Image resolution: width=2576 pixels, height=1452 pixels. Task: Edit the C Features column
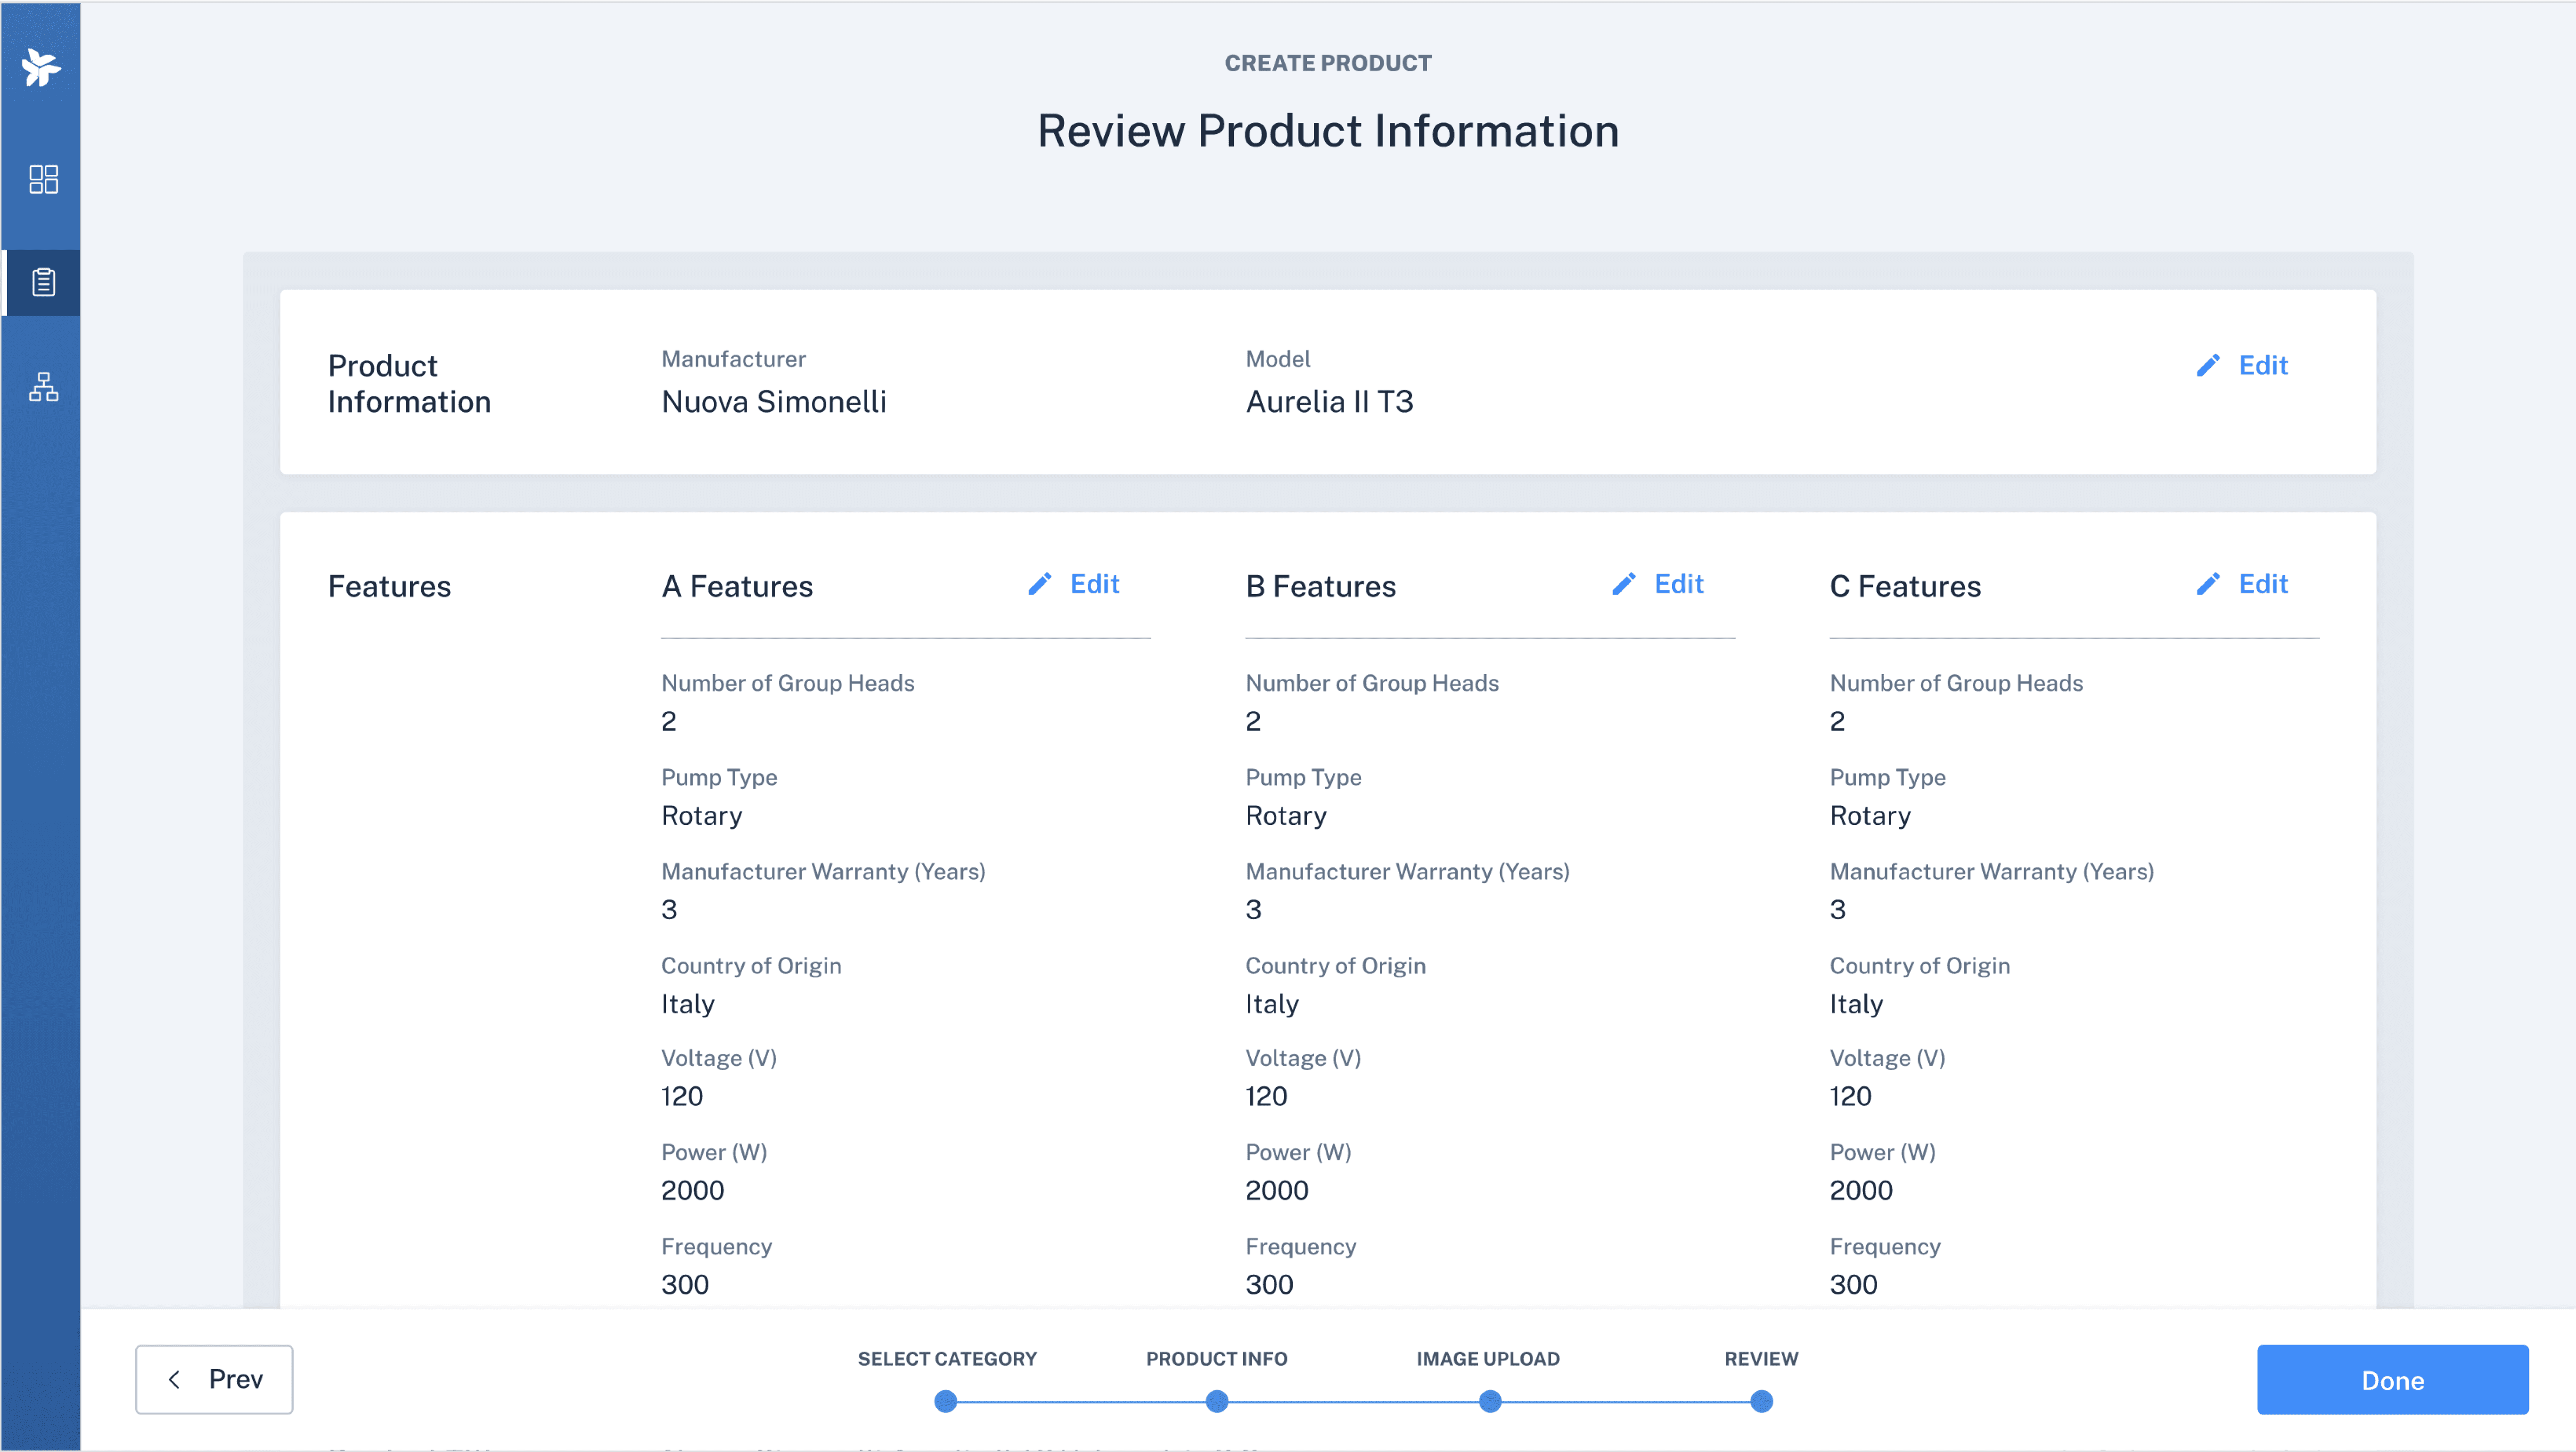[x=2262, y=584]
